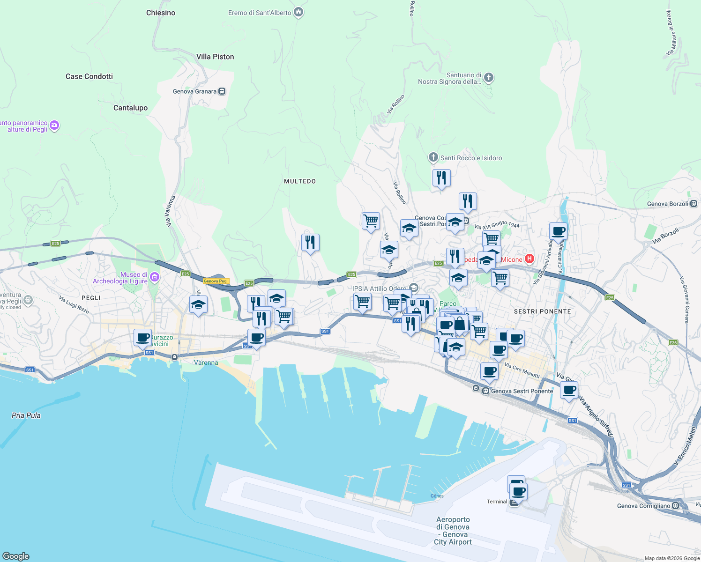This screenshot has height=562, width=701.
Task: Click the train station icon at Genova Cornigliano
Action: click(x=675, y=506)
